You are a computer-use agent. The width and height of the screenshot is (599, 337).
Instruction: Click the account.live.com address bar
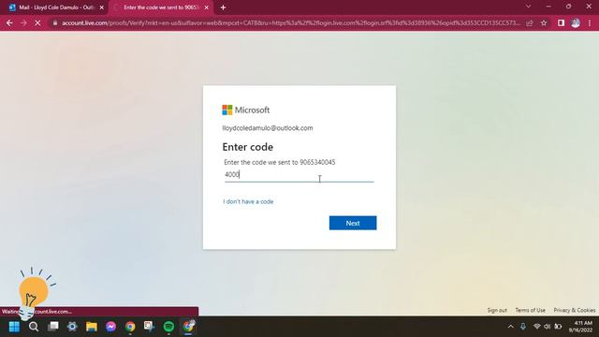290,22
